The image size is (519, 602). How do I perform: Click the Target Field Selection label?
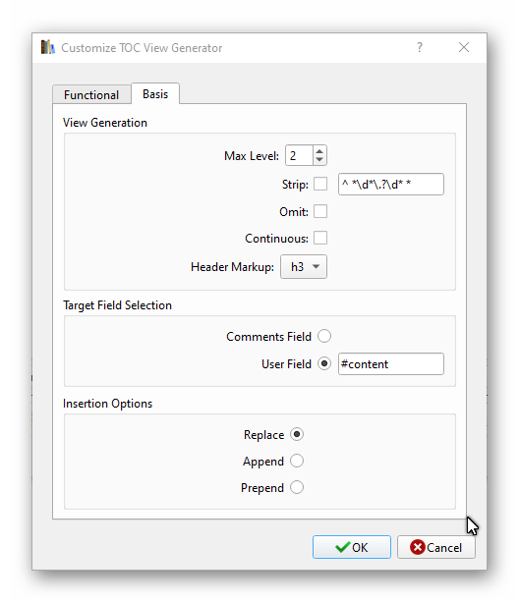pos(117,305)
